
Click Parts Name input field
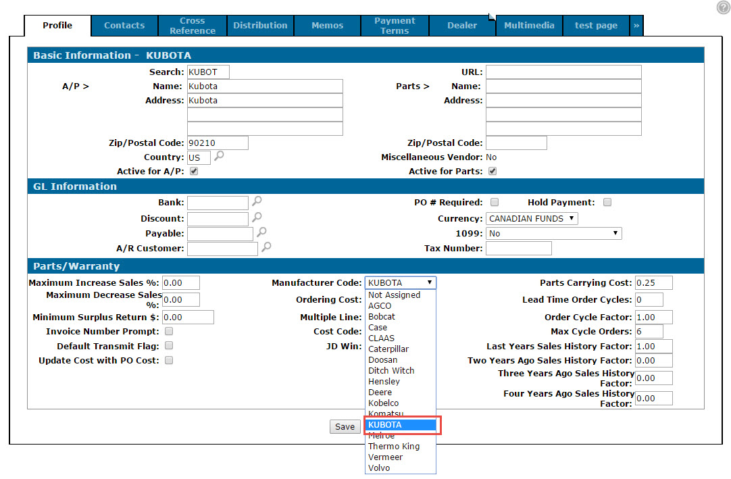[563, 86]
